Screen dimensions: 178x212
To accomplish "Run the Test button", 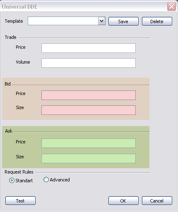I will [x=20, y=201].
